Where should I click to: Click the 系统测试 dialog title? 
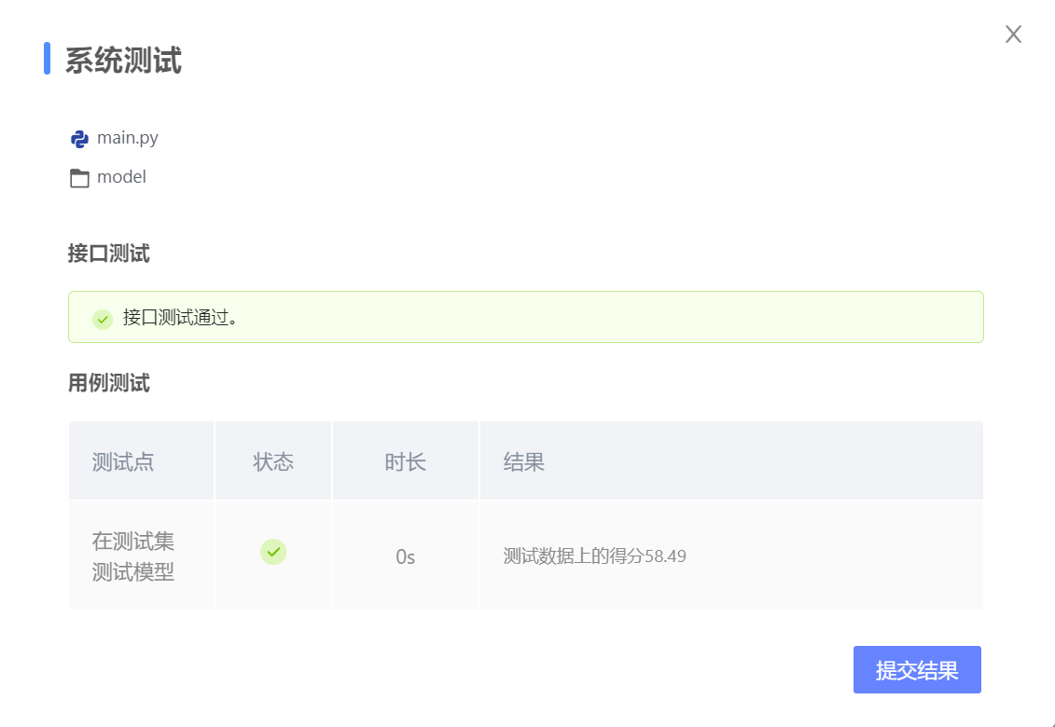click(123, 61)
